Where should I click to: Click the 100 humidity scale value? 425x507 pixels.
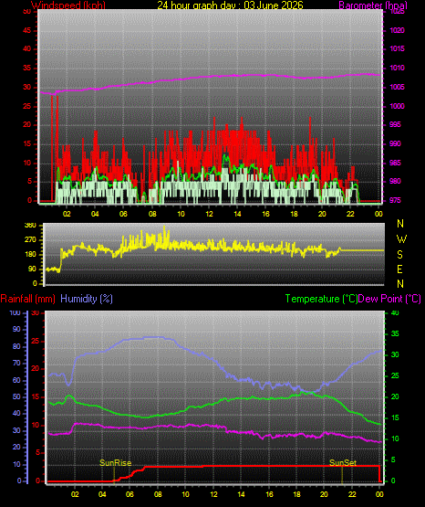point(15,313)
